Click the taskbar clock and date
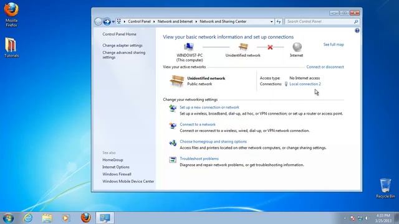The image size is (399, 224). click(383, 218)
